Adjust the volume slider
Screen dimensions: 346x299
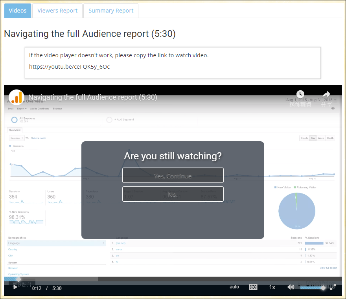(313, 288)
